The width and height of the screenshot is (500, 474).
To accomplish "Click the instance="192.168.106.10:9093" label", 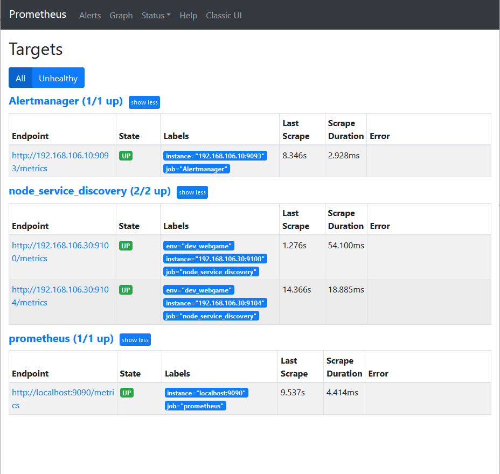I will click(215, 156).
